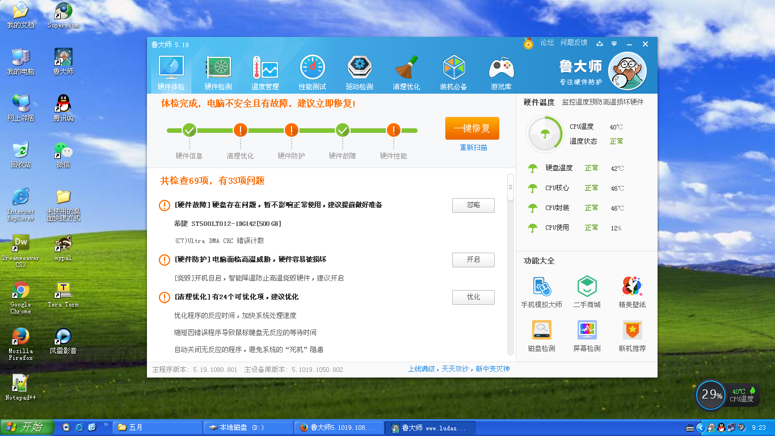The image size is (775, 436).
Task: Click the CPU核心 umbrella icon
Action: (533, 188)
